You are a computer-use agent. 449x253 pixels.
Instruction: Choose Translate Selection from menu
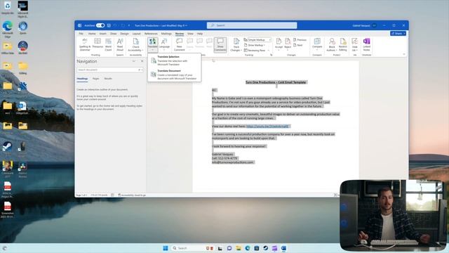[175, 60]
